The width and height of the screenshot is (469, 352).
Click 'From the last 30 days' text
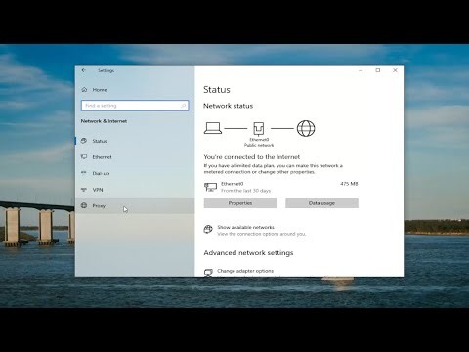click(246, 191)
